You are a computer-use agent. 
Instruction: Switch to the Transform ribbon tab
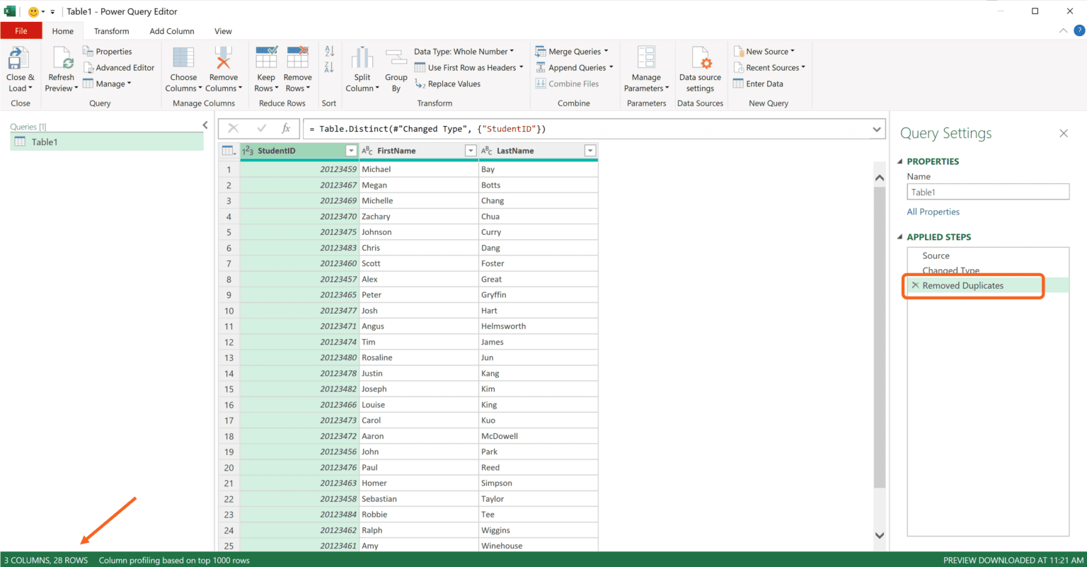pos(111,30)
